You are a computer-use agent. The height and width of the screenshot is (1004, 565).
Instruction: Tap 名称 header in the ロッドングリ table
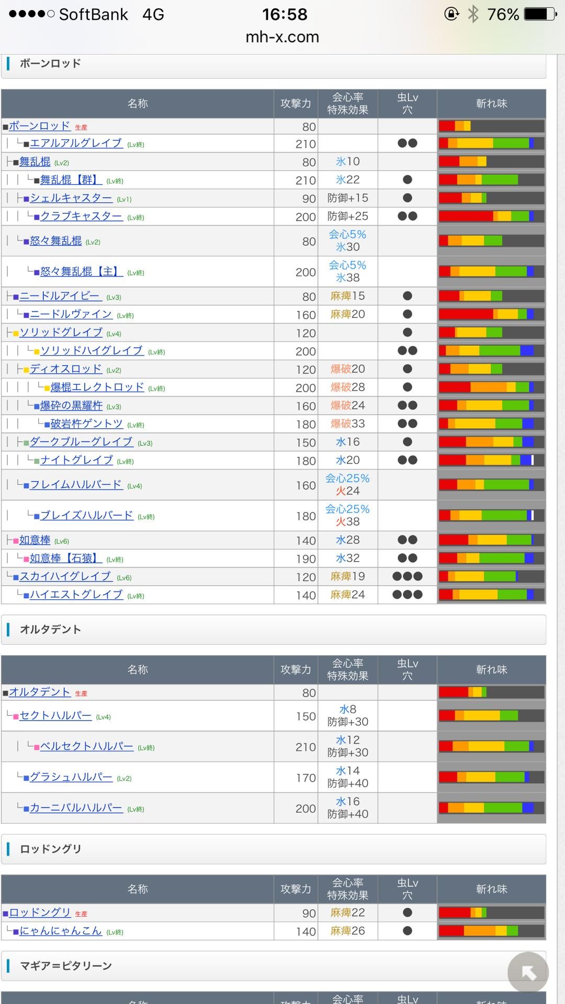point(138,889)
